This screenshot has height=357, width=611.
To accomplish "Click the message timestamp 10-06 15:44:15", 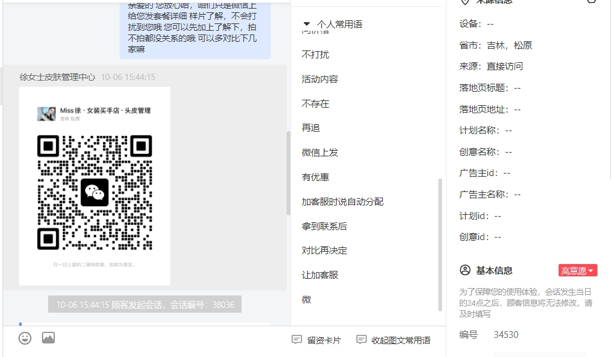I will (x=128, y=77).
